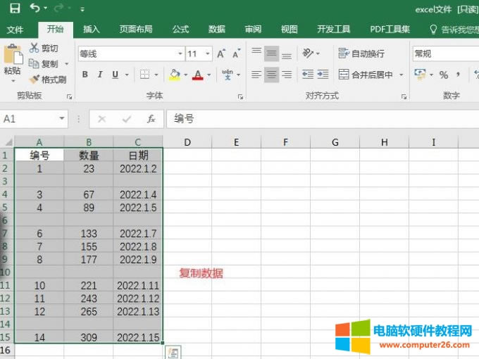Click the Paste (粘贴) button

point(12,62)
